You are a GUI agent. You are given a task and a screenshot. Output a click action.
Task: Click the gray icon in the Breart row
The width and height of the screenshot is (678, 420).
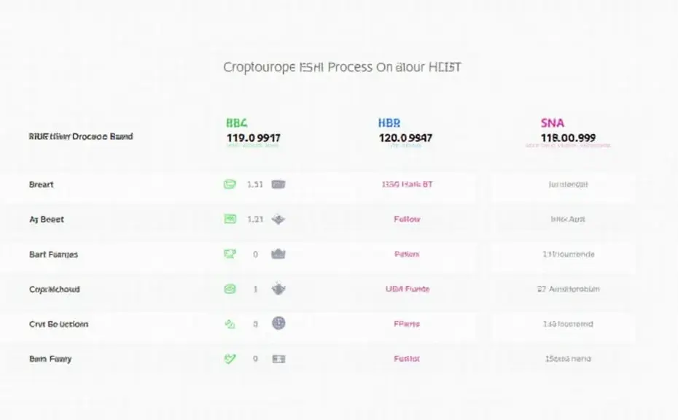278,184
